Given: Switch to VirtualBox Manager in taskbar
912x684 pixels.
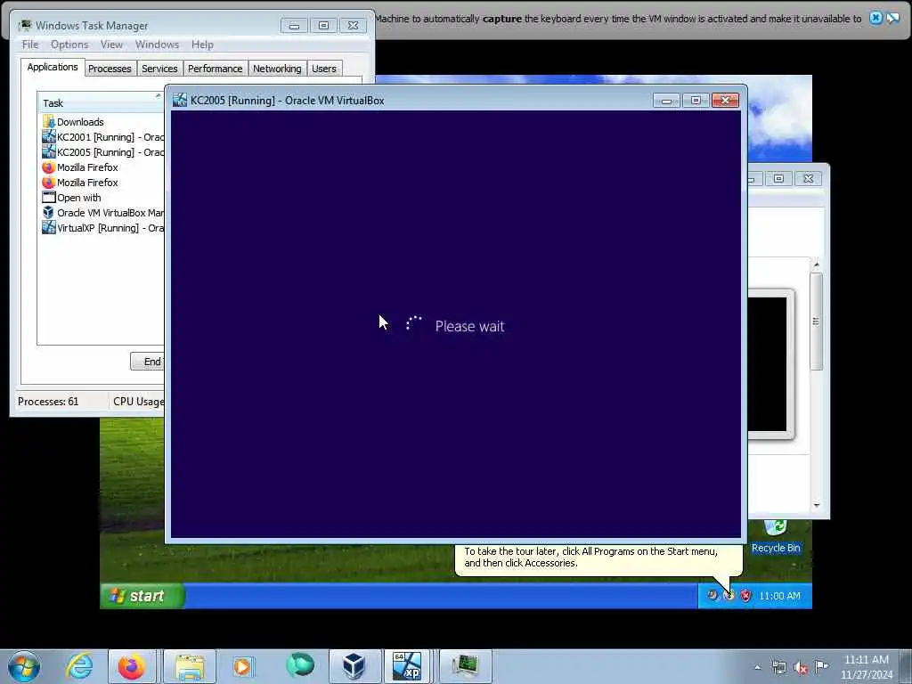Looking at the screenshot, I should point(354,666).
